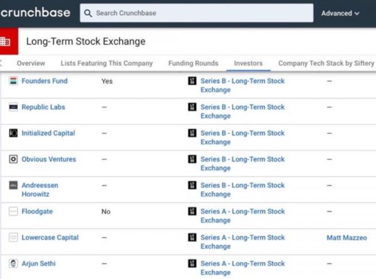Select the Investors tab

pyautogui.click(x=248, y=63)
